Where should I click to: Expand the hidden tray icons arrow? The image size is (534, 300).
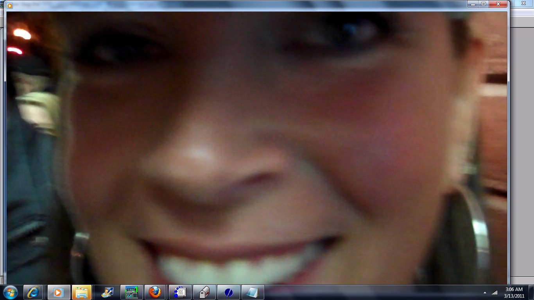[485, 293]
